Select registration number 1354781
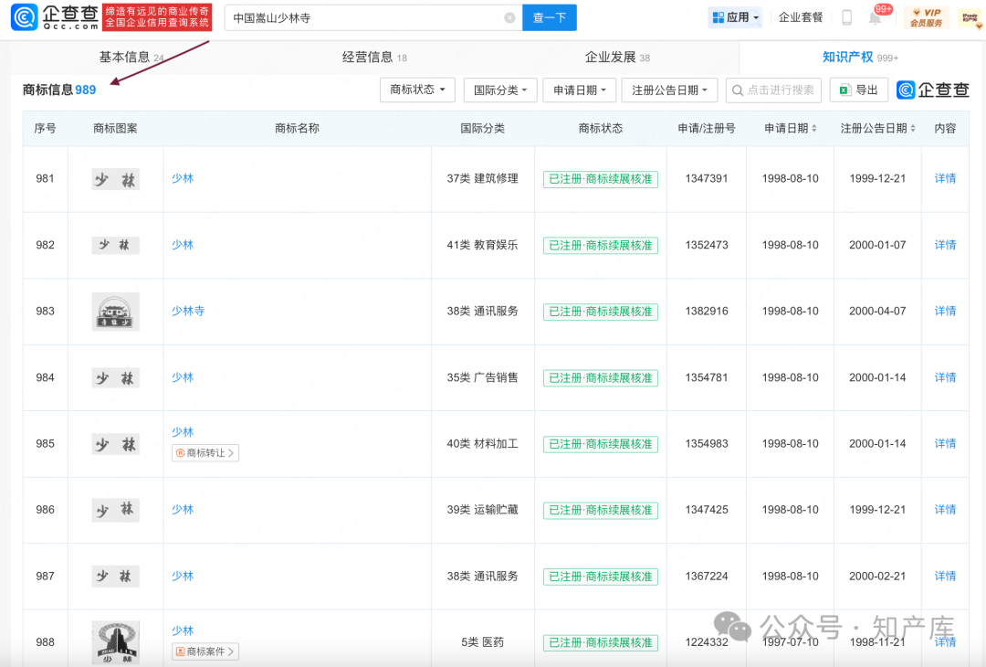The image size is (986, 667). click(706, 377)
